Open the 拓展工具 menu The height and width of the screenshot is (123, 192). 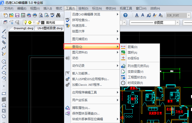pos(126,8)
